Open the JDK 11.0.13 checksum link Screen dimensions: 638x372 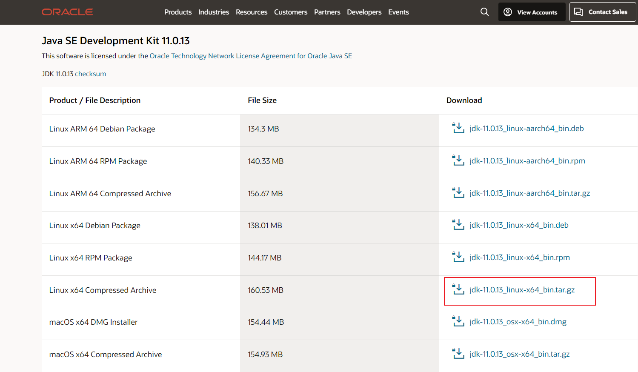(x=91, y=74)
